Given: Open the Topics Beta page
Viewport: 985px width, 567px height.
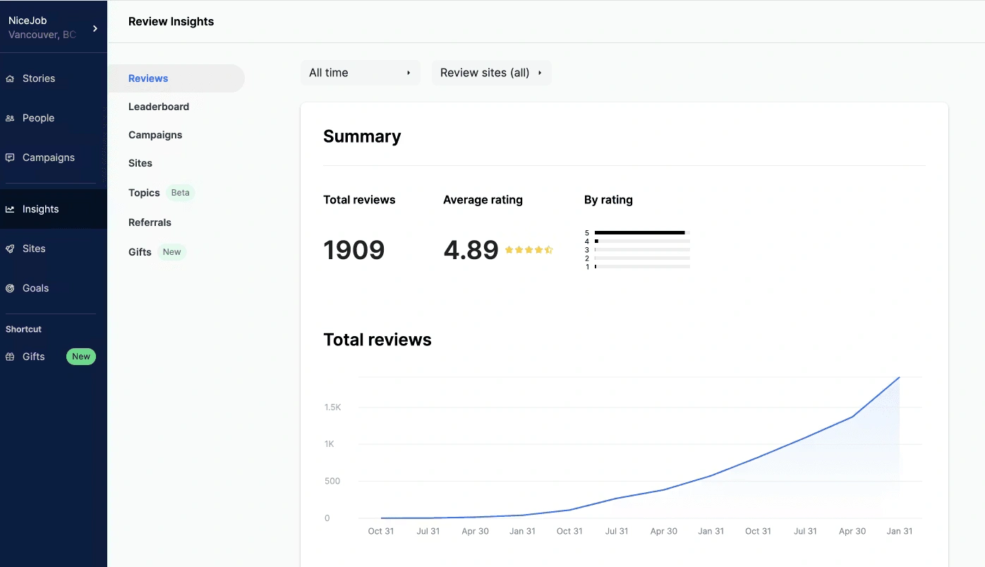Looking at the screenshot, I should (144, 193).
